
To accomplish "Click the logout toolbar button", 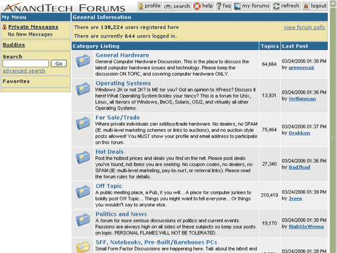I will point(315,6).
